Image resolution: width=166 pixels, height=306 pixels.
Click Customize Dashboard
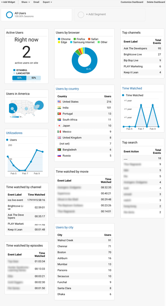click(132, 2)
